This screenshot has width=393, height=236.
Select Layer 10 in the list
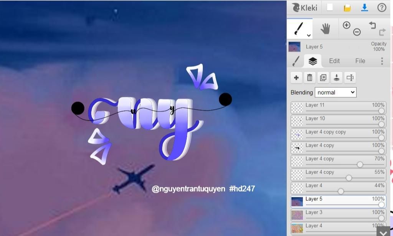pos(339,121)
